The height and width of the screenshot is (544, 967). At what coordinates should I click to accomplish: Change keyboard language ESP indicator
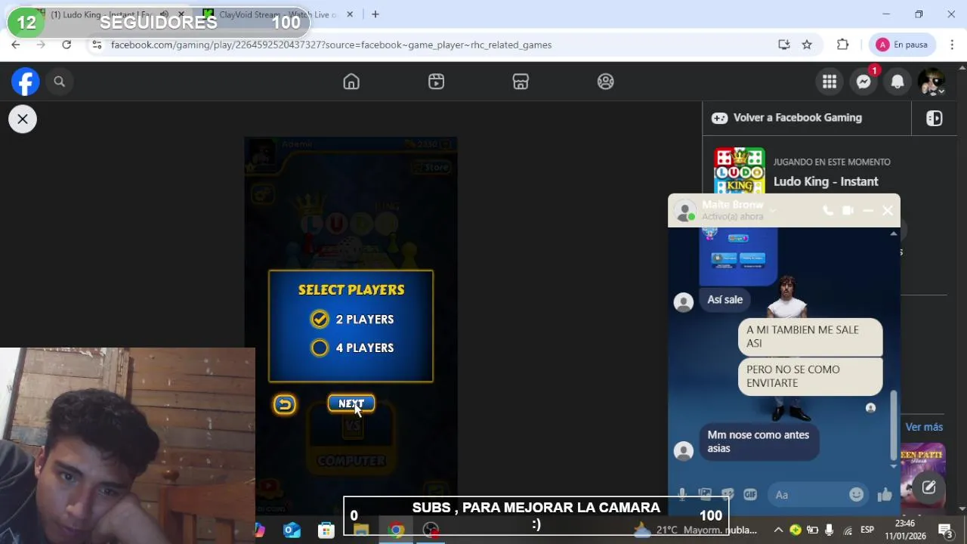(867, 530)
